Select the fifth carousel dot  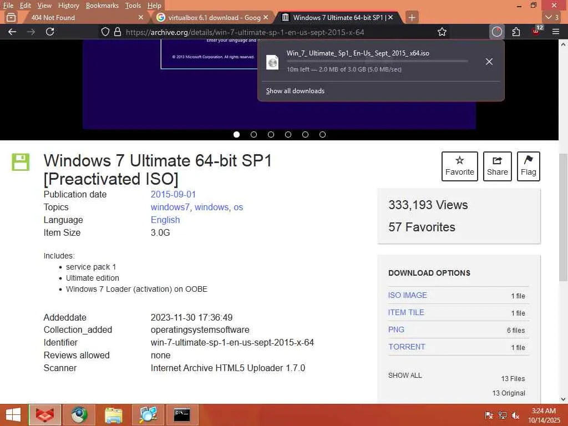[x=306, y=134]
